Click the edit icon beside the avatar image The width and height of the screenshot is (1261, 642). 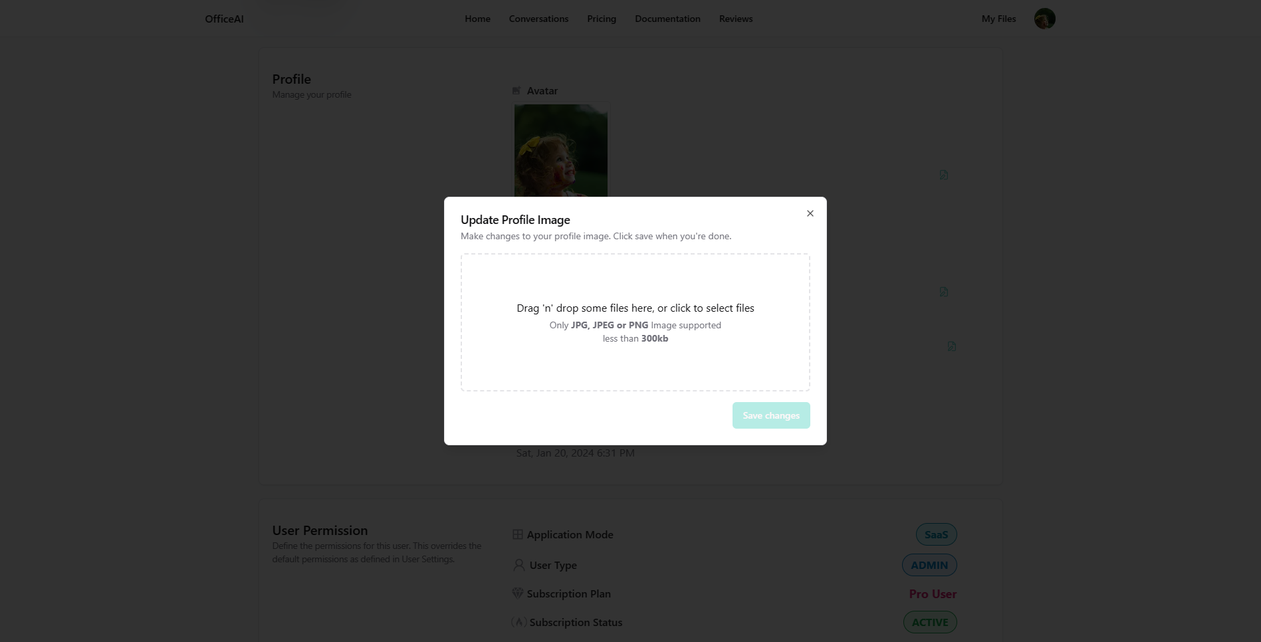[x=943, y=175]
